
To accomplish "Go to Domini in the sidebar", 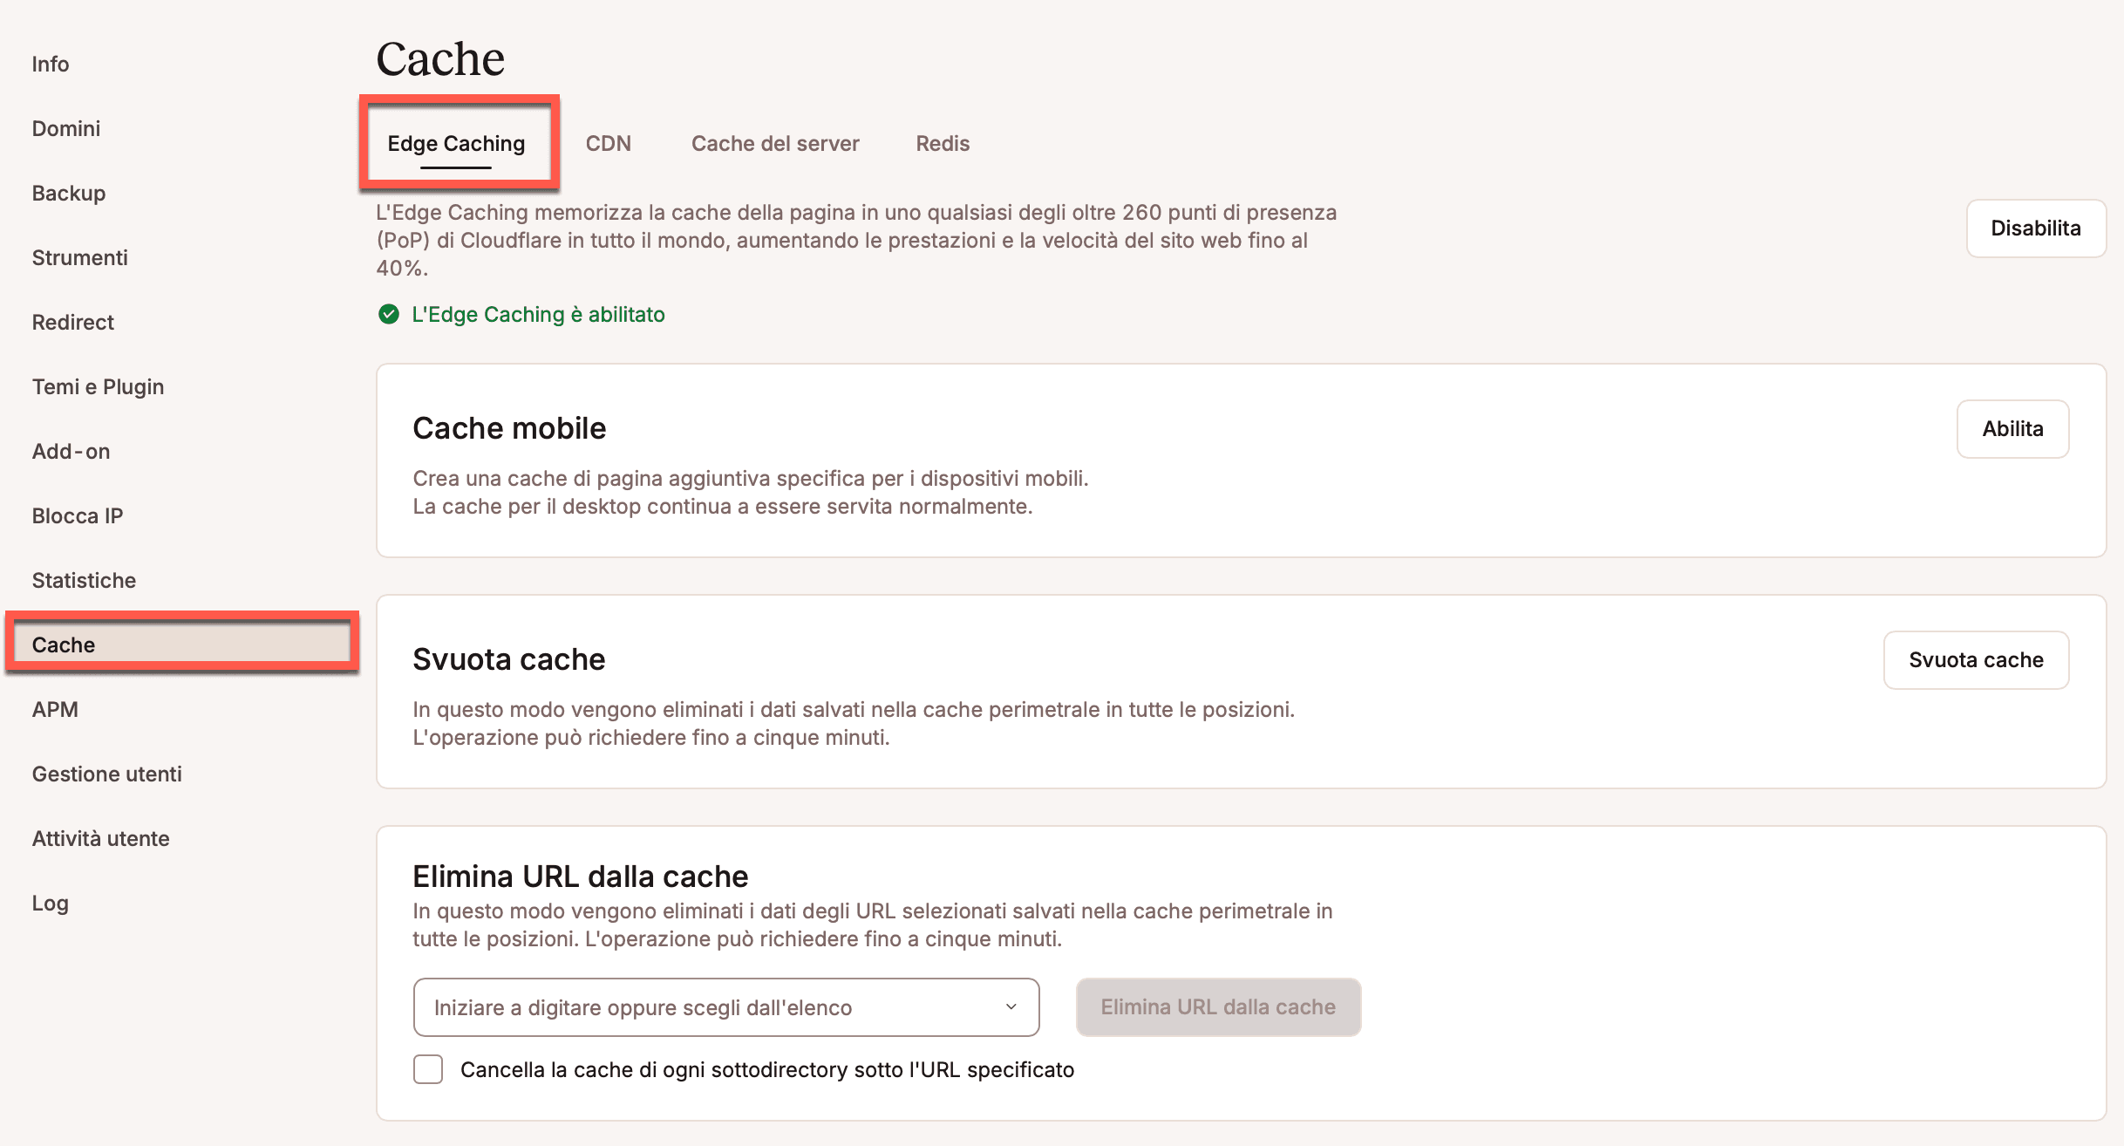I will pos(66,129).
